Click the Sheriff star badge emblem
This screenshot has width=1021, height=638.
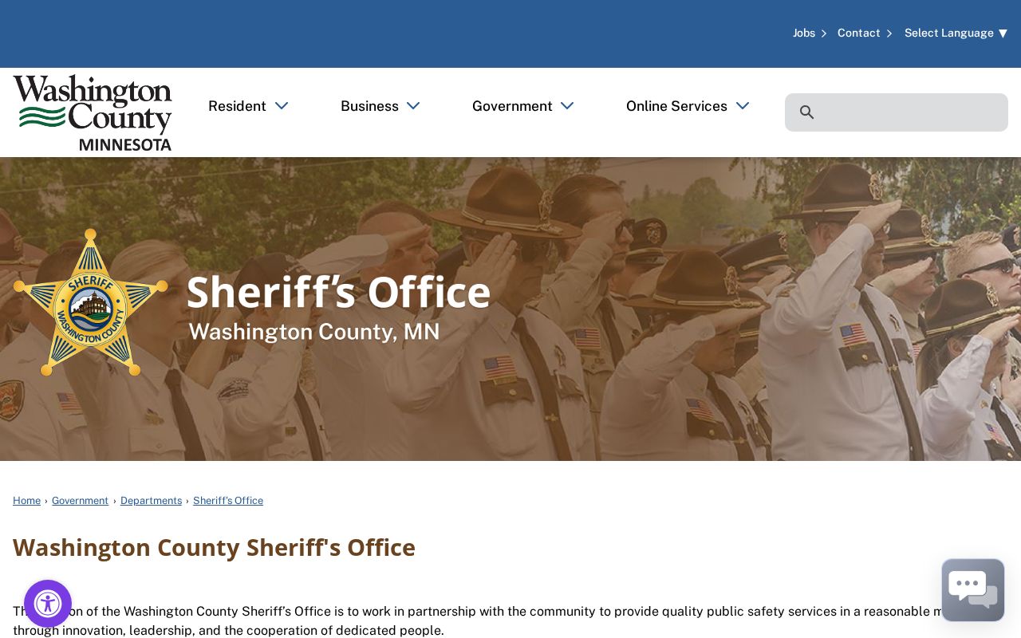click(x=91, y=302)
